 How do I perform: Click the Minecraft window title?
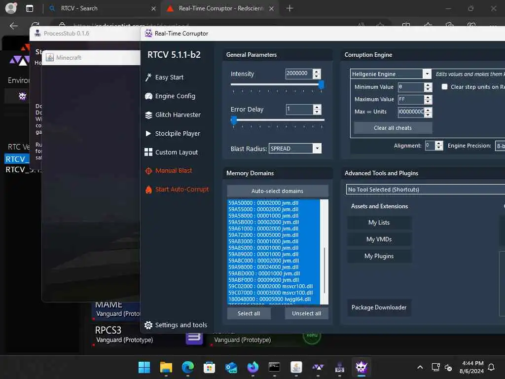69,58
